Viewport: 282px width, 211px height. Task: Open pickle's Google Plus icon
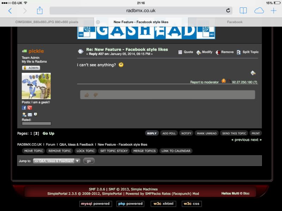30,108
